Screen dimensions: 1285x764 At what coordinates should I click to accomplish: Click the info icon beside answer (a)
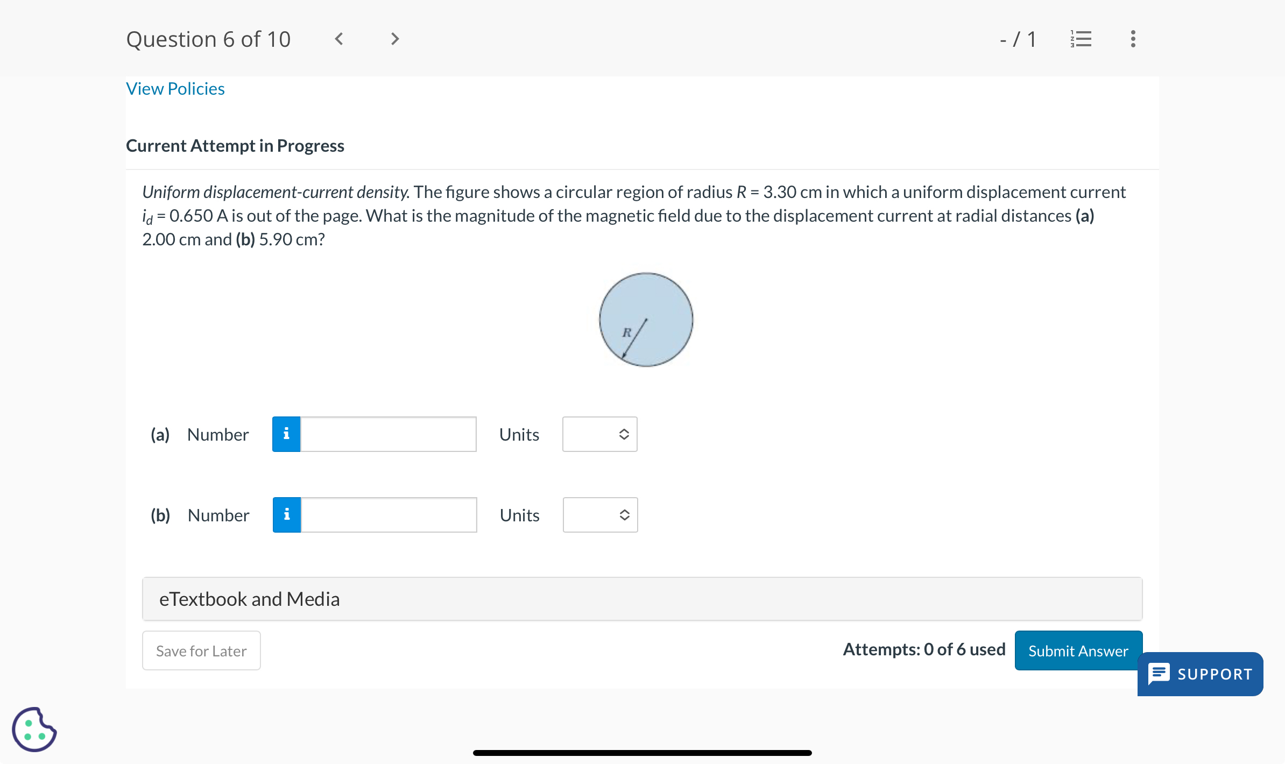[x=286, y=434]
